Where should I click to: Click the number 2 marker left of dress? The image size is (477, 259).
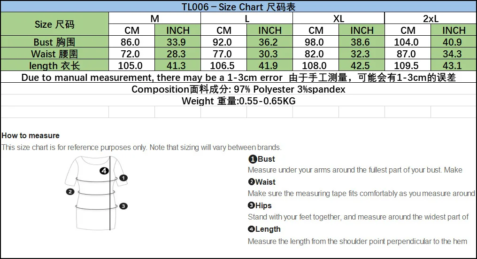[x=70, y=192]
